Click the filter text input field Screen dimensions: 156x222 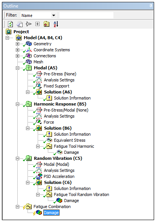pyautogui.click(x=86, y=15)
